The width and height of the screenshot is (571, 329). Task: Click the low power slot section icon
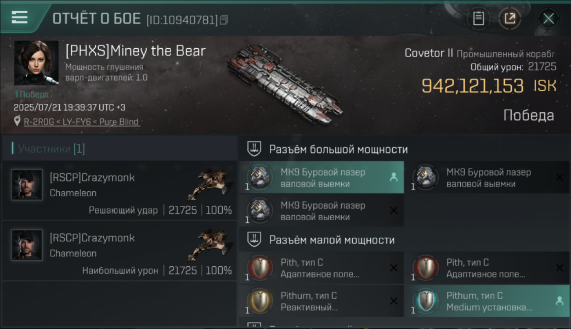tap(254, 240)
